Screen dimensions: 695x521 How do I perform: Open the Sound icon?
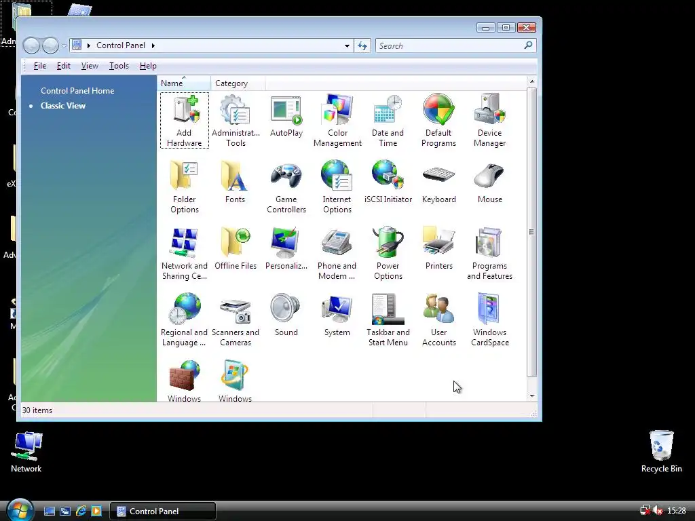(286, 315)
